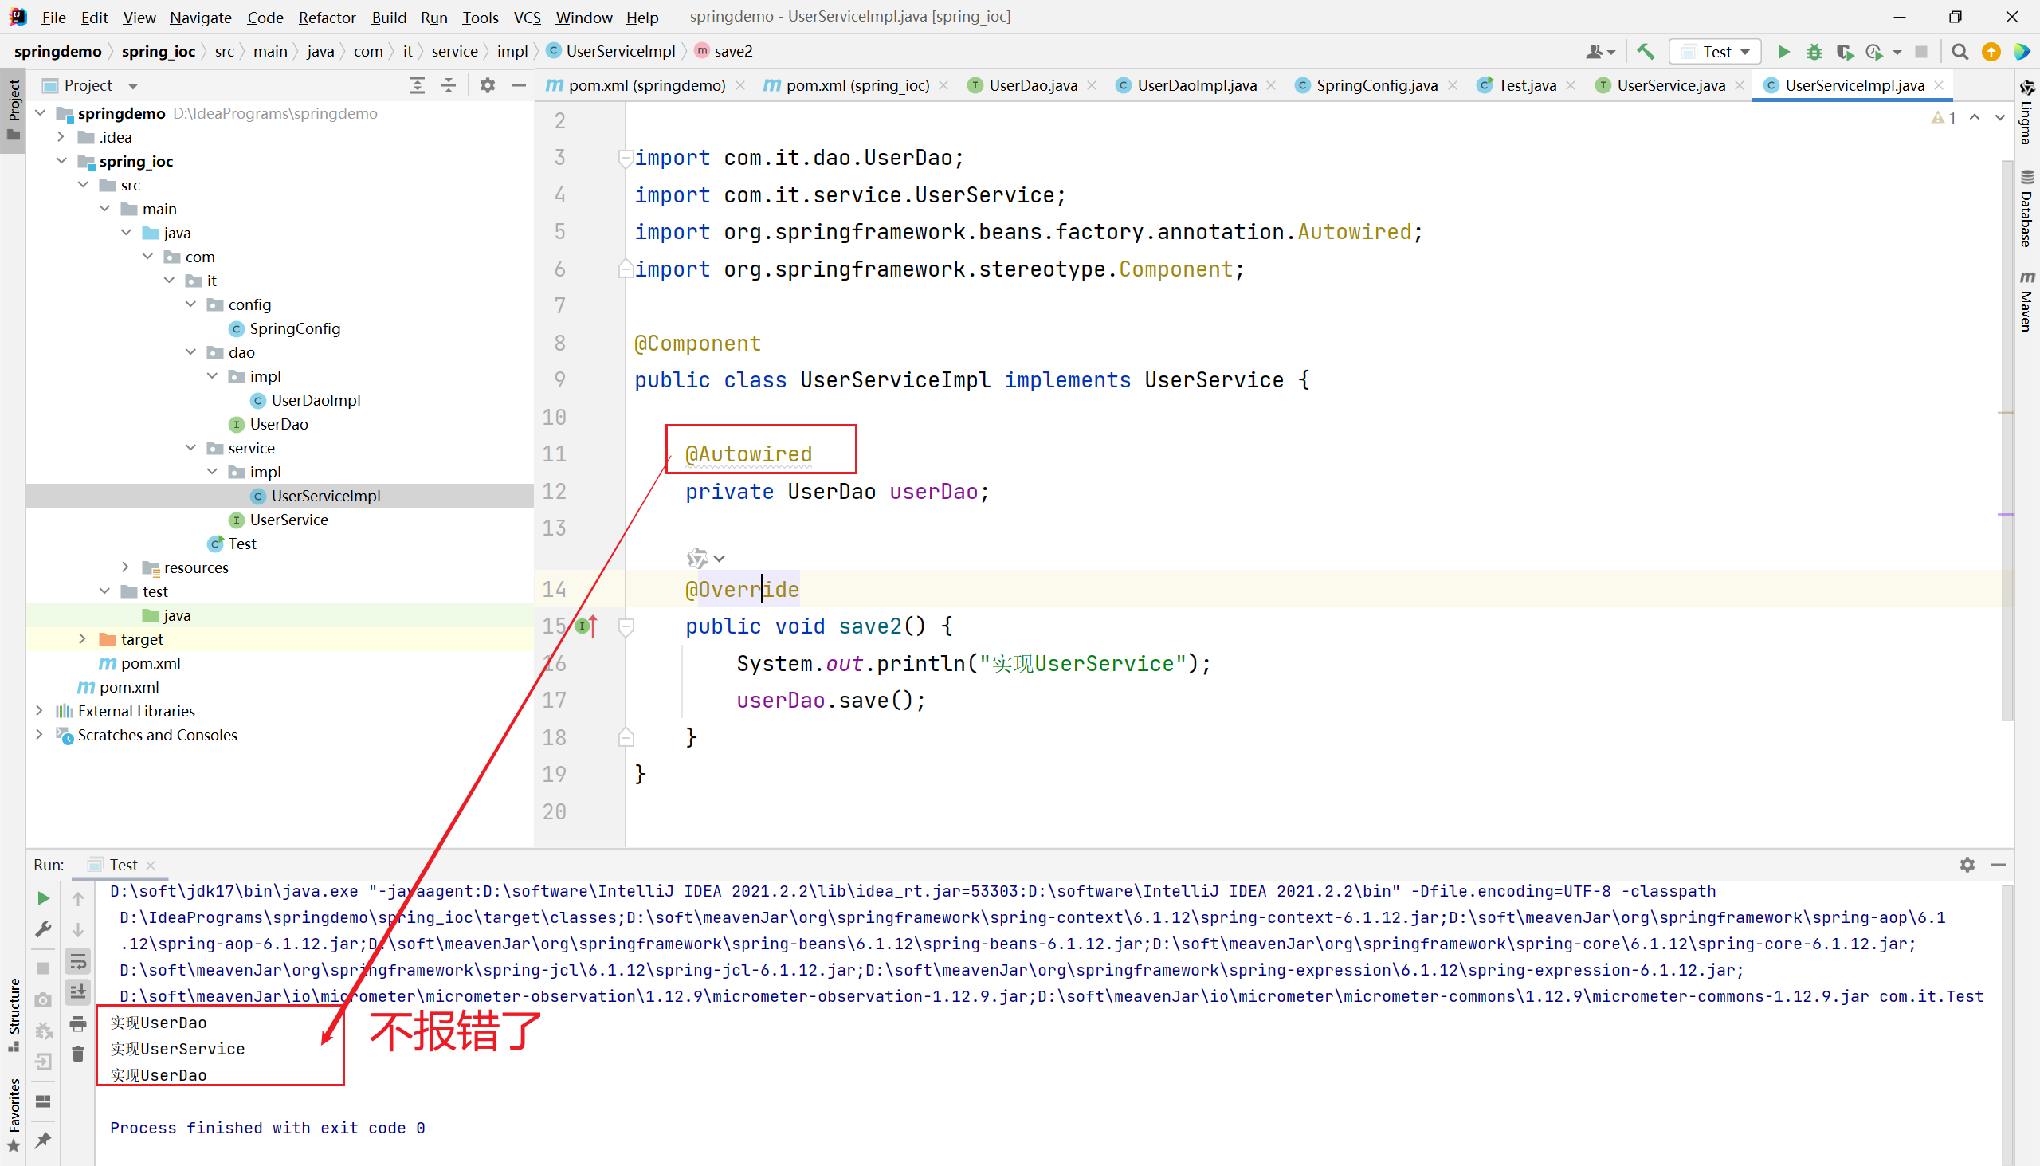This screenshot has height=1166, width=2040.
Task: Toggle fold marker at save2 method line
Action: [627, 627]
